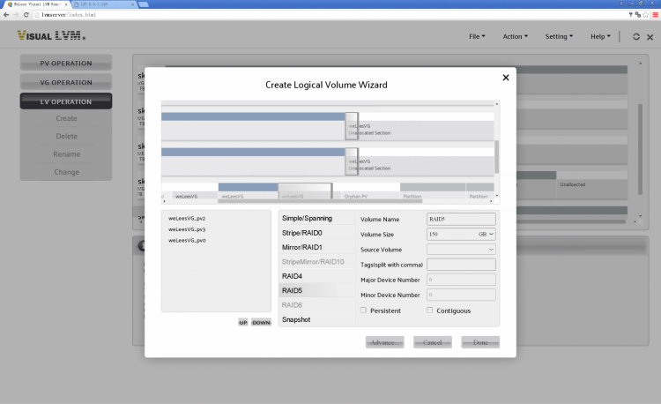Click the browser back arrow
Screen dimensions: 661x404
tap(6, 15)
